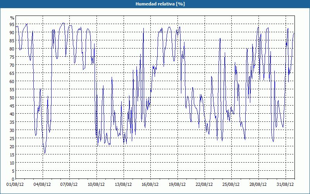Click the 16/08/12 date label
The image size is (310, 194).
coord(150,184)
